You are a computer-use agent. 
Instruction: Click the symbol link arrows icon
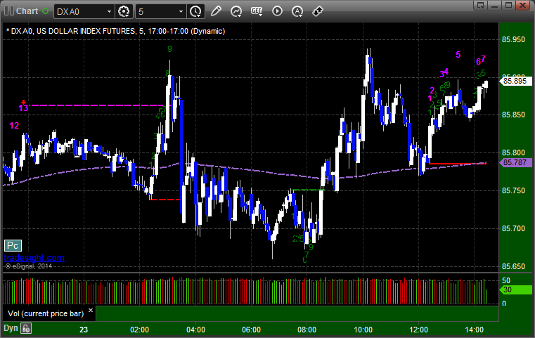click(318, 11)
